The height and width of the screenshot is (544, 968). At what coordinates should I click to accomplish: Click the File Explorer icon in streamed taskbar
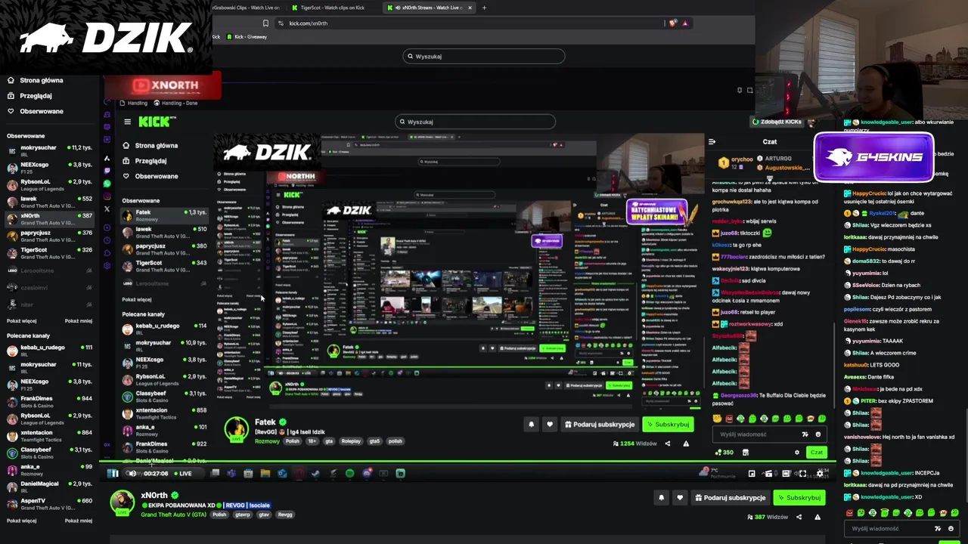tap(265, 474)
